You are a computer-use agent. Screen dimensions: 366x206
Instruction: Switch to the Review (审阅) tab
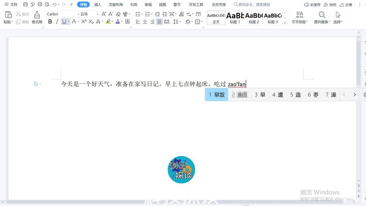148,5
